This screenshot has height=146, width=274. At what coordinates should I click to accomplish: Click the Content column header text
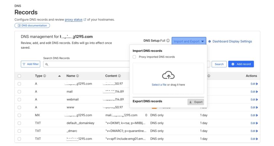click(111, 76)
